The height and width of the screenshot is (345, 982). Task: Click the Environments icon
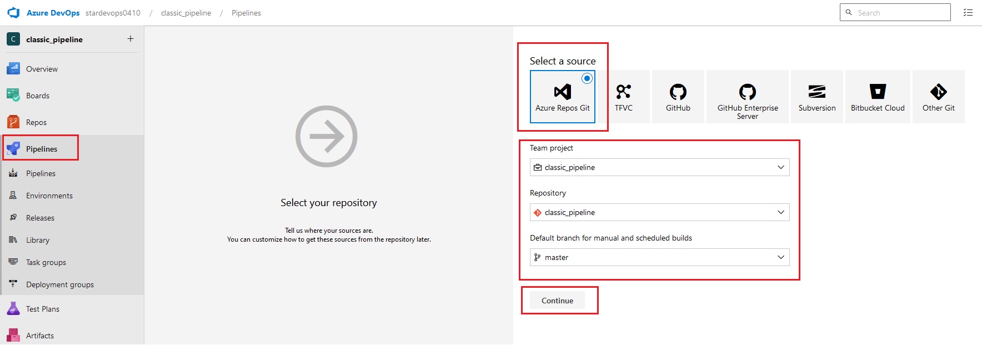click(13, 196)
